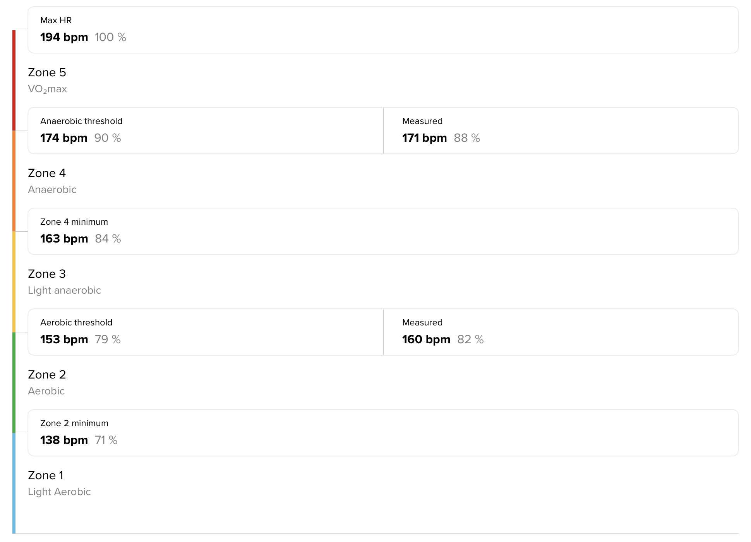Screen dimensions: 751x542
Task: Click the Light Aerobic label under Zone 1
Action: (x=59, y=492)
